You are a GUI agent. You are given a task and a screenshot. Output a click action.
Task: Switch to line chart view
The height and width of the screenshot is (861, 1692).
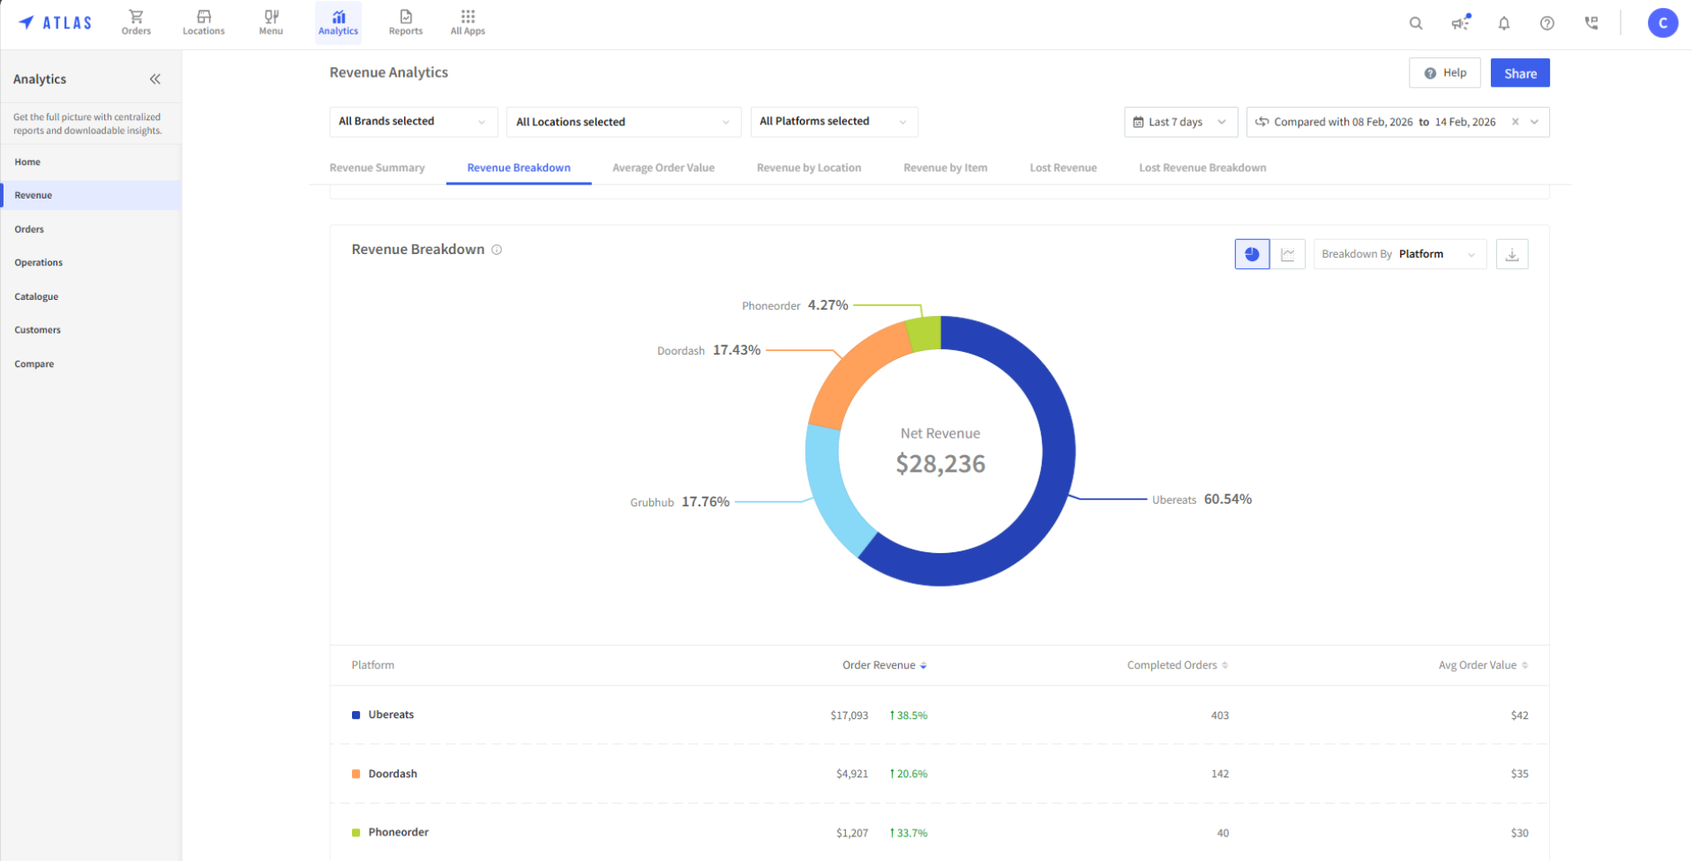click(1288, 254)
